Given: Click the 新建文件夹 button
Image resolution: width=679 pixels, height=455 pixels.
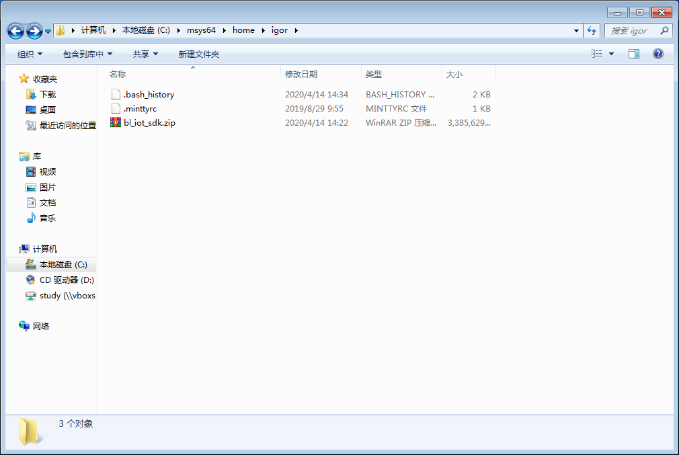Looking at the screenshot, I should [x=198, y=54].
